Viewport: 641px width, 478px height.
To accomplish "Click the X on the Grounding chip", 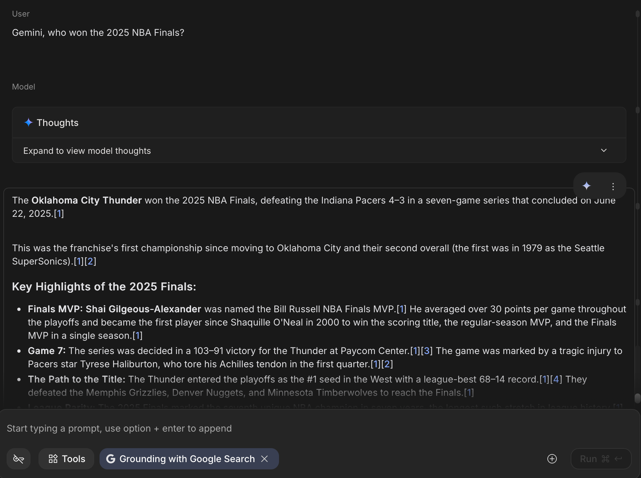I will tap(265, 459).
